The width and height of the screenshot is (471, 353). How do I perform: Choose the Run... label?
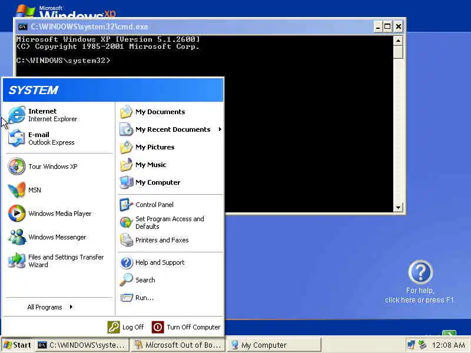144,298
